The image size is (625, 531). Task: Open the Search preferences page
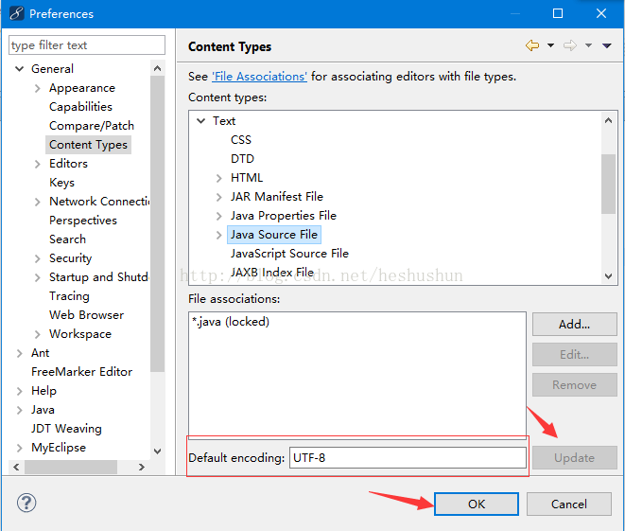click(x=67, y=239)
